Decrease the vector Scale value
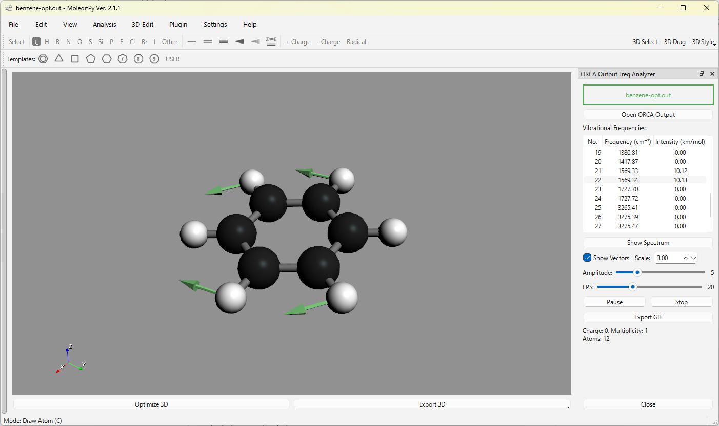This screenshot has width=719, height=426. click(x=694, y=258)
